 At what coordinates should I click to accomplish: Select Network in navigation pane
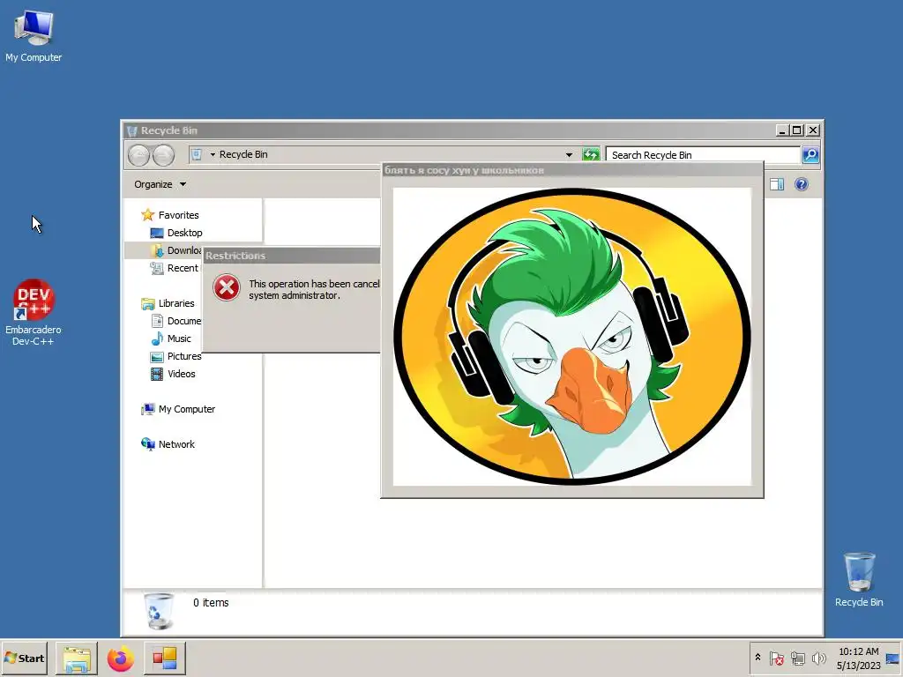click(168, 444)
